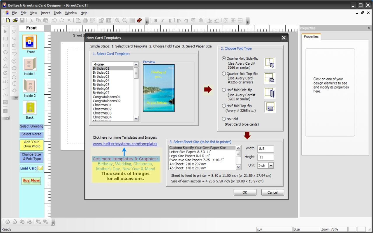Click the Print toolbar icon
The image size is (373, 233).
pos(85,20)
